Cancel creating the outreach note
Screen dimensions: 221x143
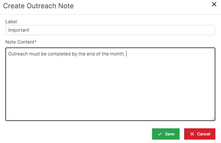(x=200, y=134)
